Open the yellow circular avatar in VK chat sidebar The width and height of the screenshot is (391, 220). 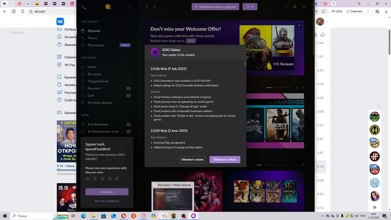(375, 130)
